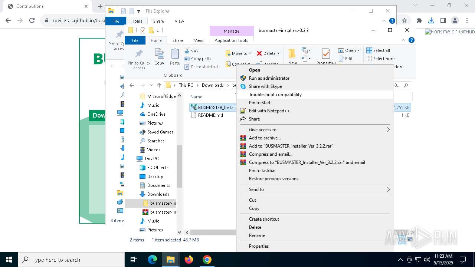Open Microsoft Edge from the taskbar
The height and width of the screenshot is (267, 475).
[x=153, y=260]
